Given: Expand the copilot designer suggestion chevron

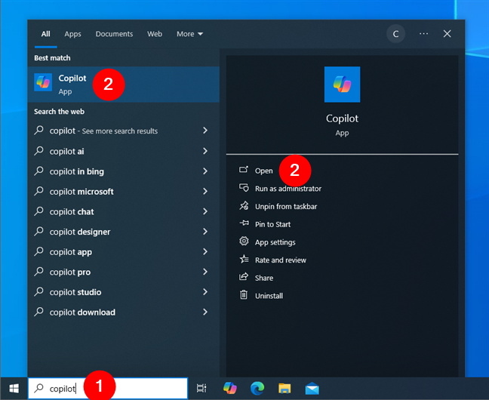Looking at the screenshot, I should (x=205, y=232).
